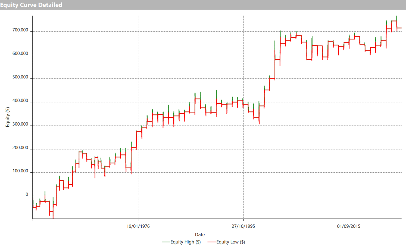This screenshot has height=247, width=406.
Task: Select the 600.000 y-axis tick label
Action: click(20, 54)
